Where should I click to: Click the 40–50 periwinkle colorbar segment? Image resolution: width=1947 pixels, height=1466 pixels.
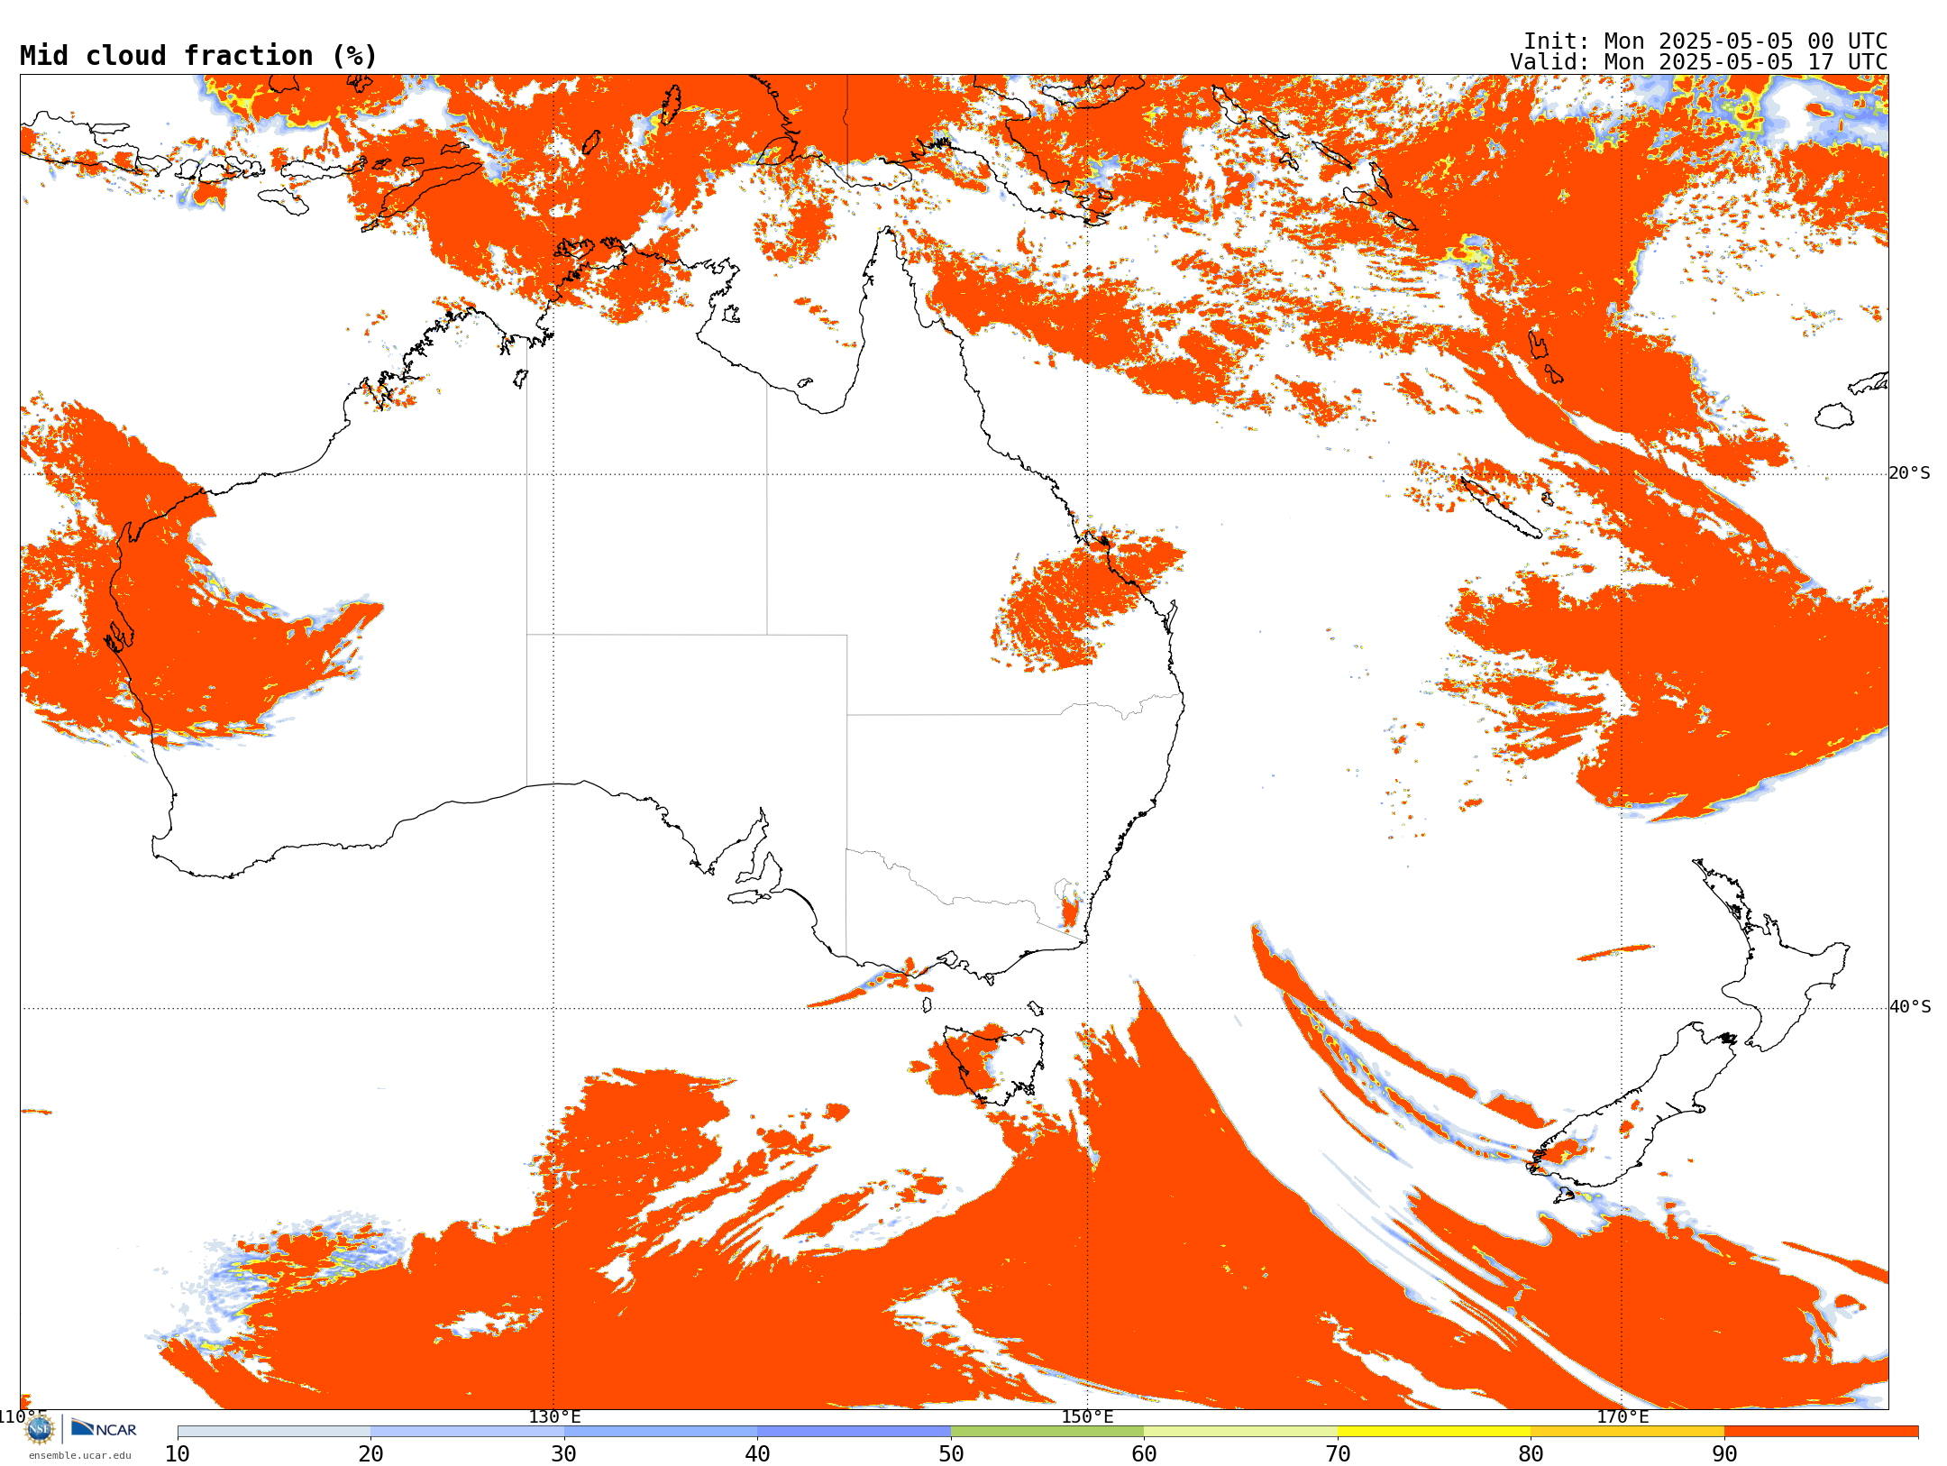click(854, 1432)
